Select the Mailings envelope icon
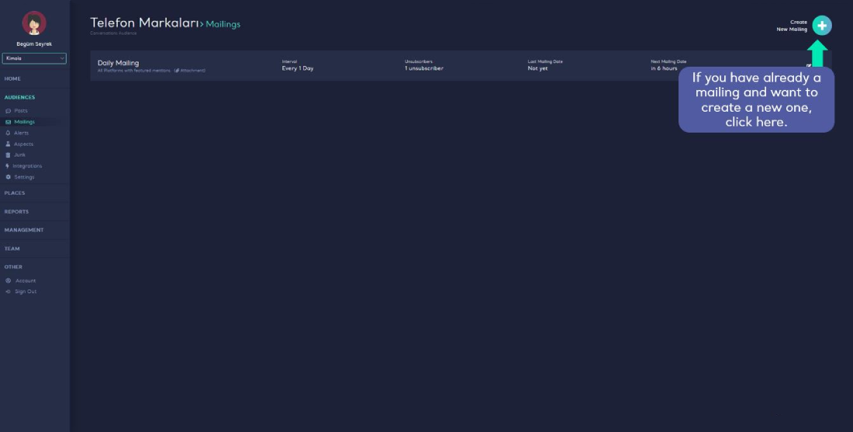Viewport: 853px width, 432px height. 8,122
